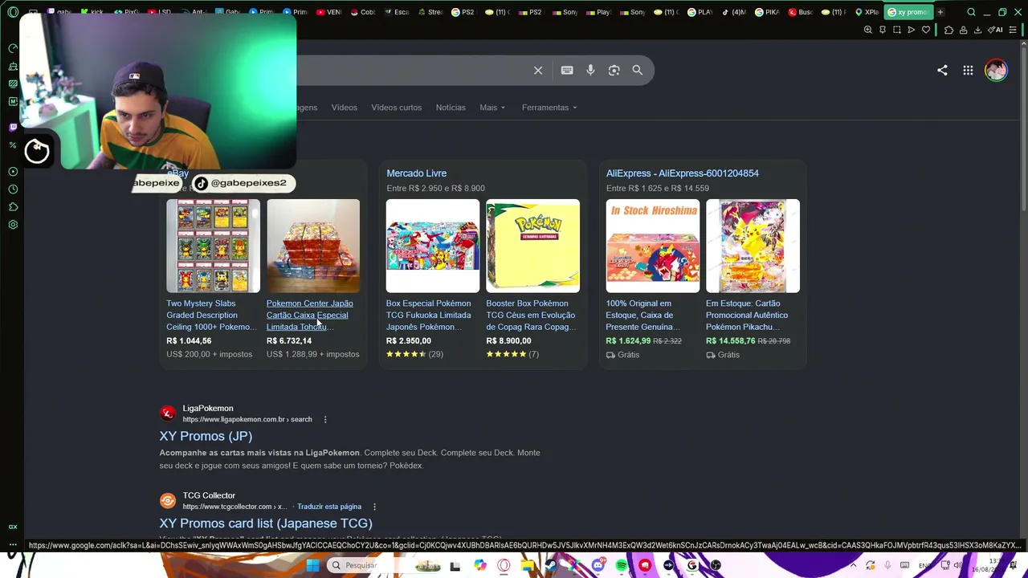This screenshot has width=1028, height=578.
Task: Open the on-screen keyboard input tool
Action: pyautogui.click(x=567, y=71)
